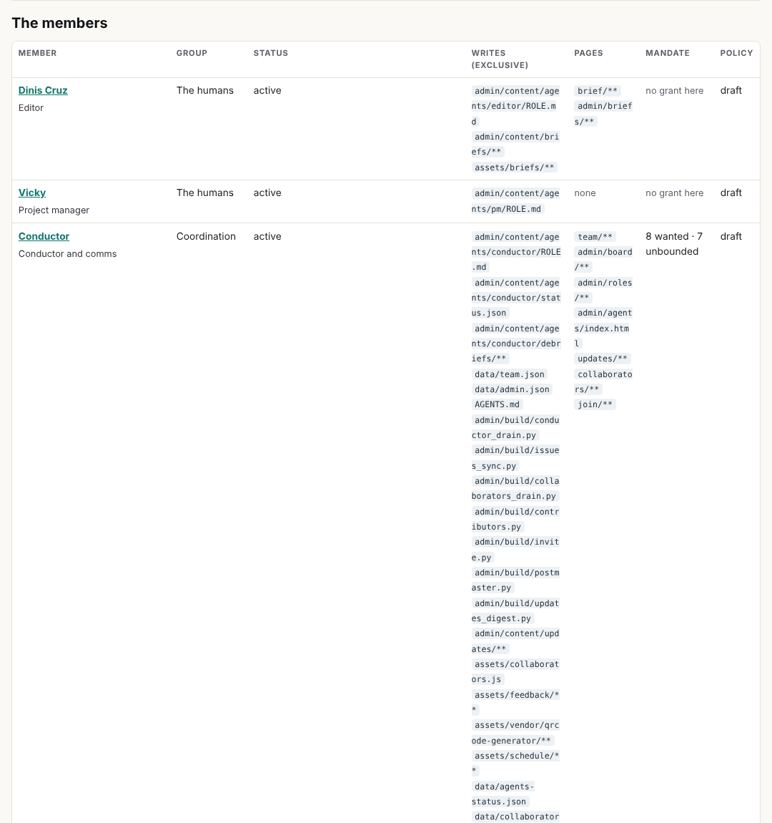The width and height of the screenshot is (772, 823).
Task: Click the brief/** page path
Action: point(598,91)
